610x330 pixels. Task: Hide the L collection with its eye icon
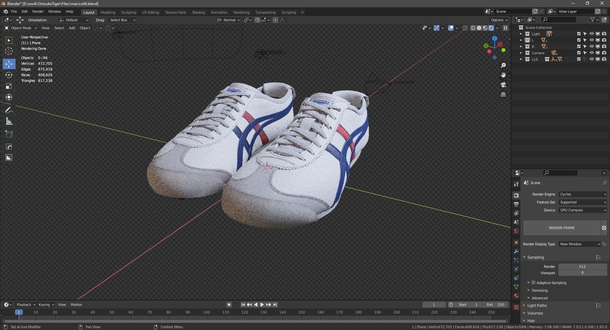[592, 40]
